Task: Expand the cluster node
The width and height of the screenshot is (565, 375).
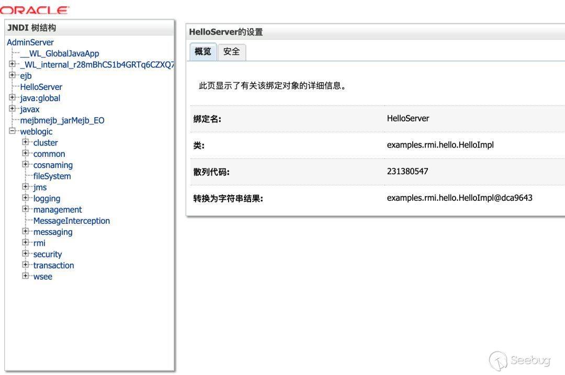Action: [26, 142]
